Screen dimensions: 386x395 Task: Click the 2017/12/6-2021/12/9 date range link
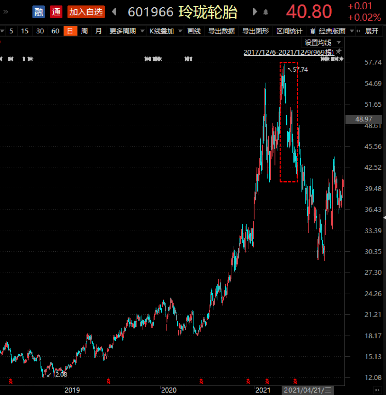289,52
